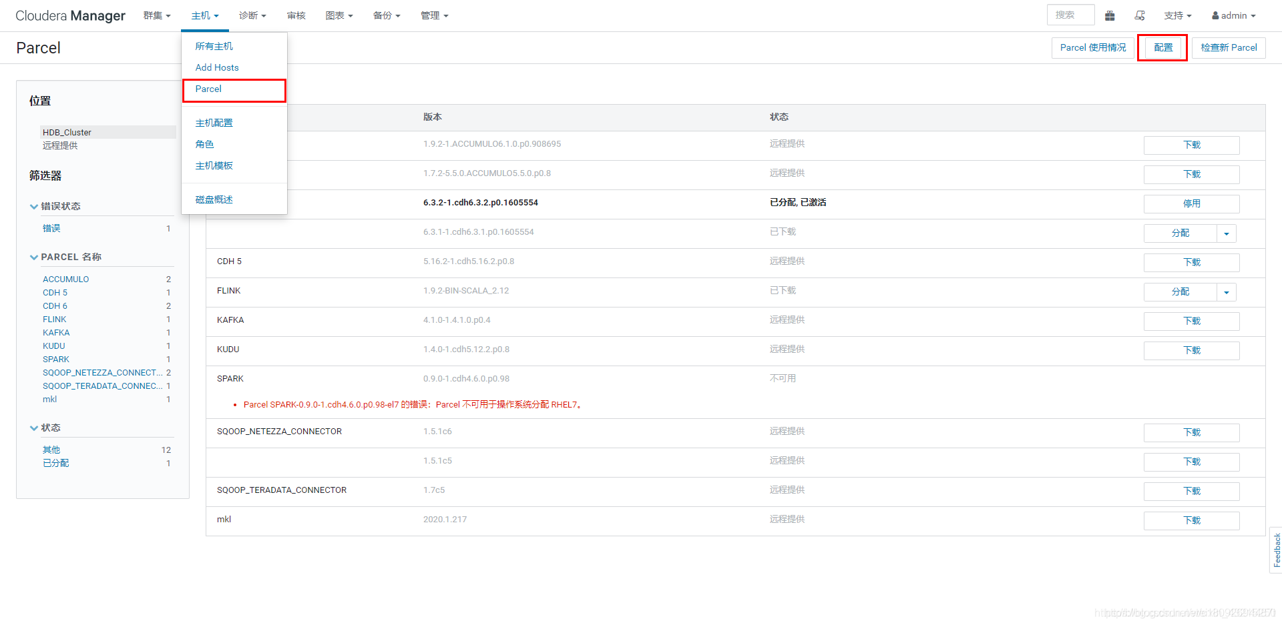
Task: Select HDB_Cluster location
Action: point(108,132)
